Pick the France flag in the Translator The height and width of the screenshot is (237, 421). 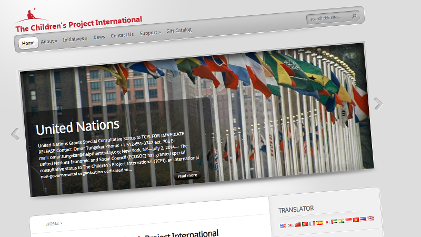click(312, 223)
